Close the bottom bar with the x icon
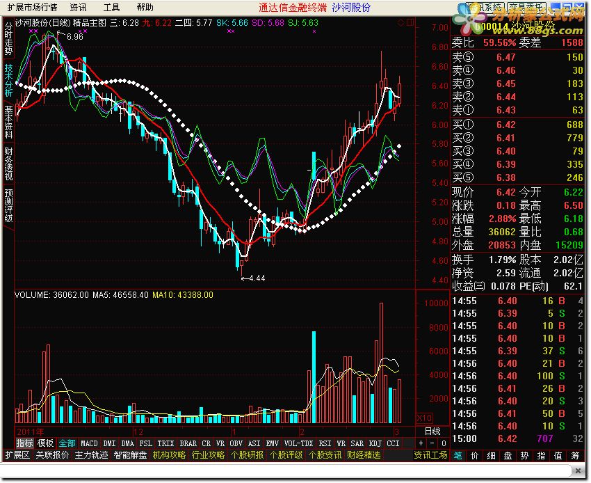The width and height of the screenshot is (591, 483). 578,470
